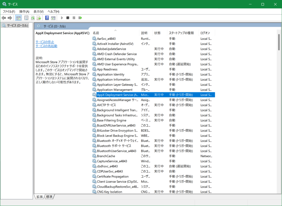
Task: Select サービス (ローカル) in the left tree
Action: click(17, 25)
